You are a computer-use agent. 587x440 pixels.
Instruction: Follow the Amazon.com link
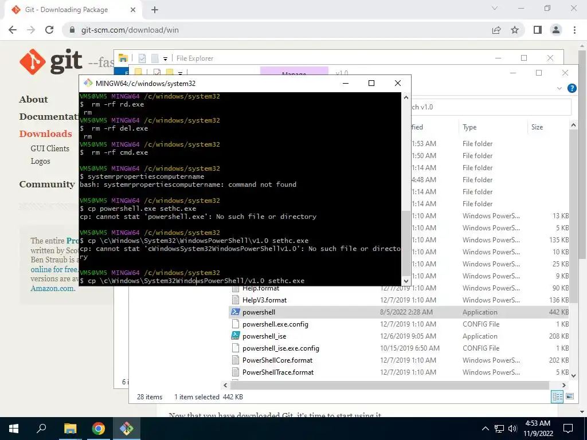(53, 289)
